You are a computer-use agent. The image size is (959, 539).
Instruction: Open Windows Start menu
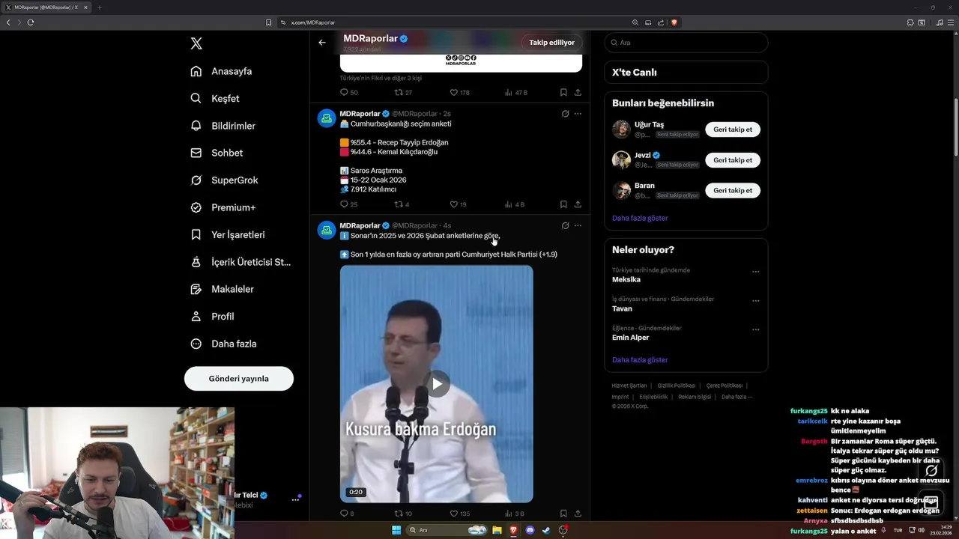tap(396, 530)
